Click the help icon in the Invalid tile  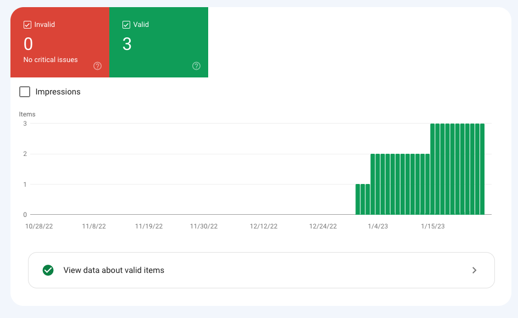point(97,66)
